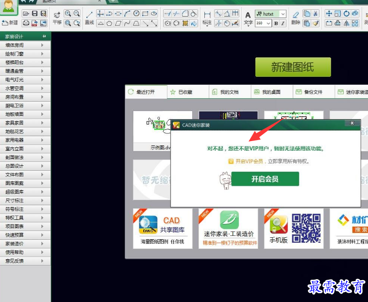
Task: Open the hztxt font dropdown
Action: 283,14
